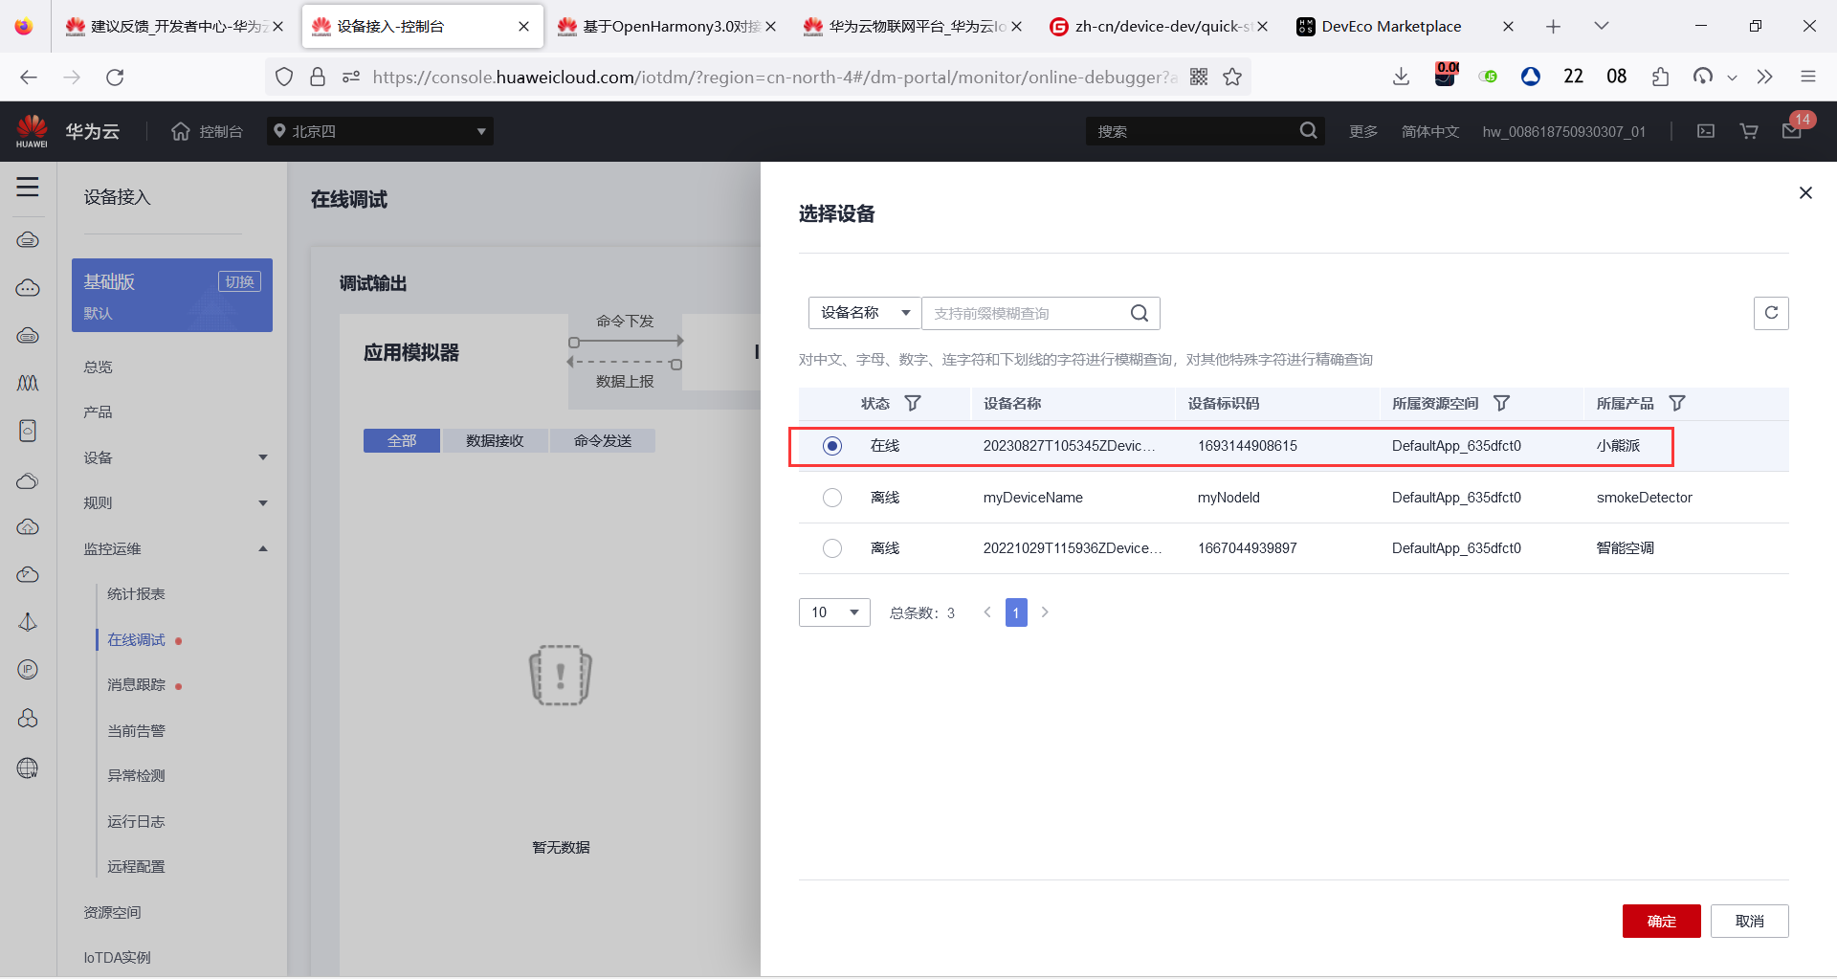Click the fuzzy search input field

click(x=1024, y=313)
